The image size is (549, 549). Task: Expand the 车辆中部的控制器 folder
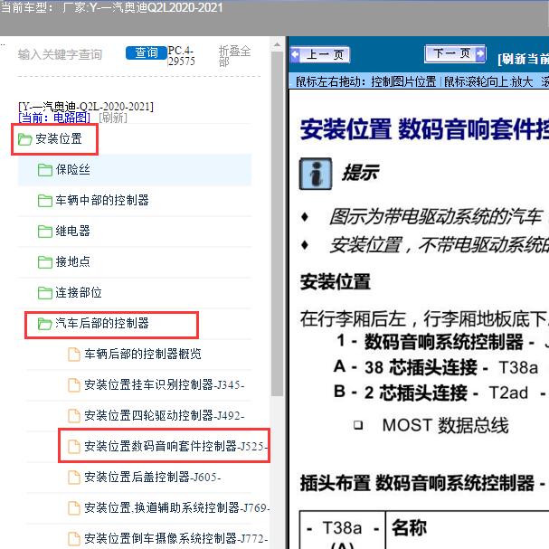pos(102,200)
